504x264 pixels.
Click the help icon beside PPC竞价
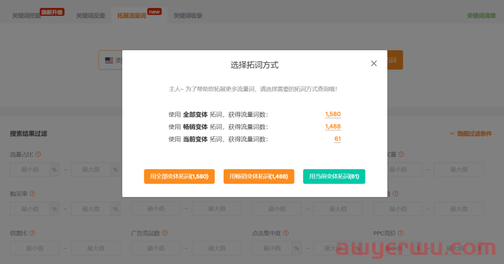pyautogui.click(x=400, y=233)
